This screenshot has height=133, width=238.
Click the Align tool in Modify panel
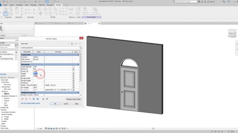(x=41, y=9)
